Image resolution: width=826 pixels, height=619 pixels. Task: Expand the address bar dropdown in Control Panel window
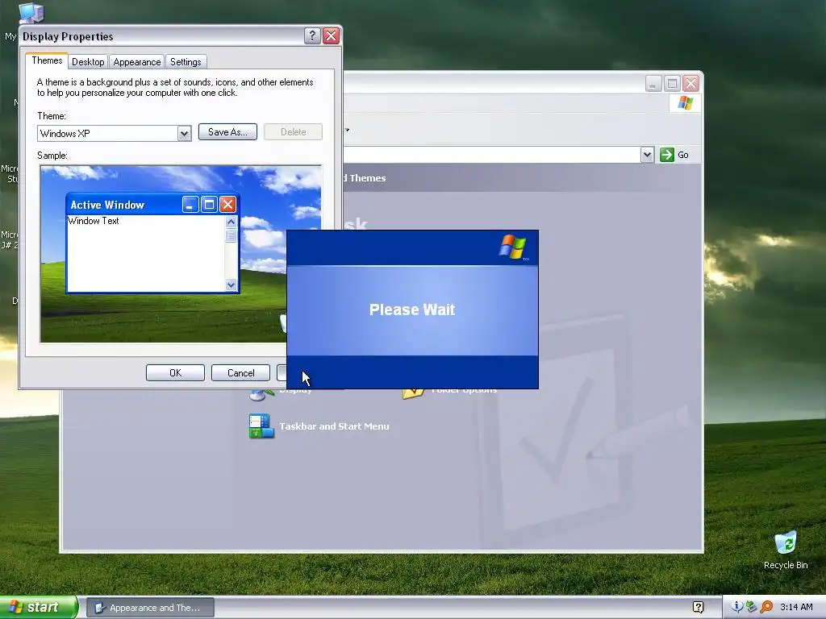coord(647,155)
